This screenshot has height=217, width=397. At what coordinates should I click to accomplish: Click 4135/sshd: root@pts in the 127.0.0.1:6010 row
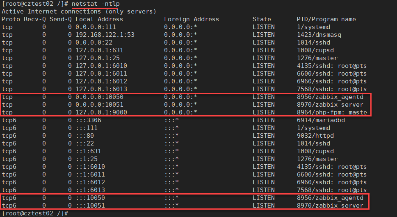[x=332, y=66]
